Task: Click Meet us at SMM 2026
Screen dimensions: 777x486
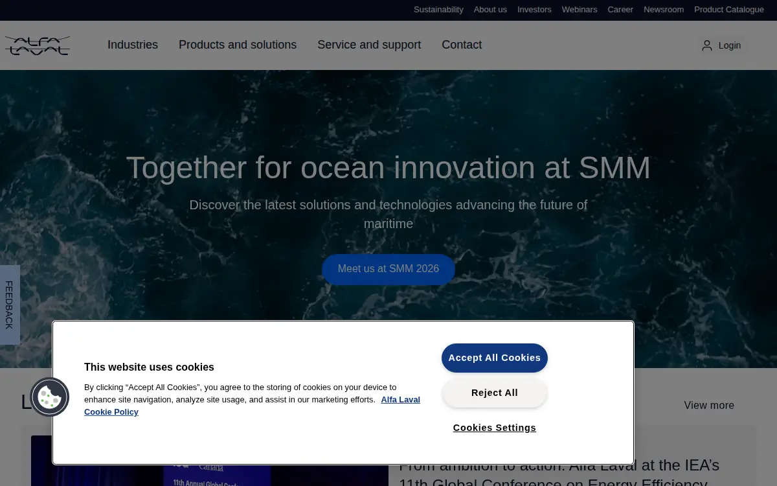Action: [x=388, y=269]
